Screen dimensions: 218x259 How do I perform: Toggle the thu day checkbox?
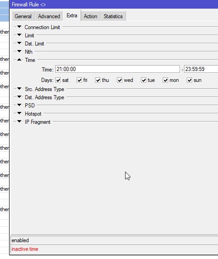click(98, 80)
